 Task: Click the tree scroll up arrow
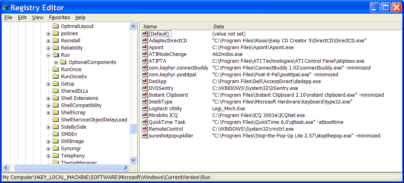click(133, 26)
